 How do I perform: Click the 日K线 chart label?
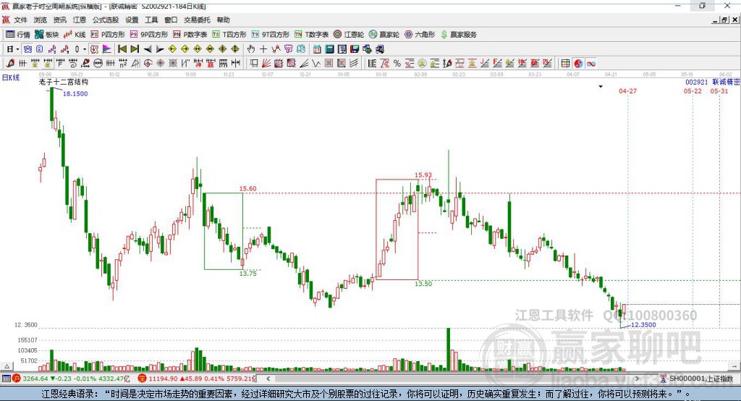[x=11, y=77]
